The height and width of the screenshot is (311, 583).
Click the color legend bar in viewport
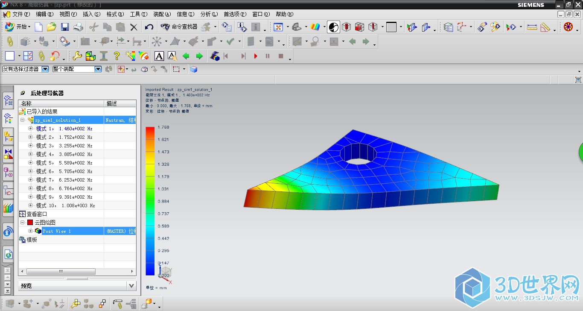(150, 201)
